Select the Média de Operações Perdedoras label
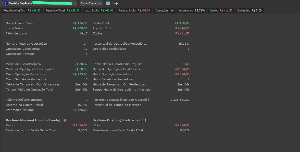 (116, 69)
